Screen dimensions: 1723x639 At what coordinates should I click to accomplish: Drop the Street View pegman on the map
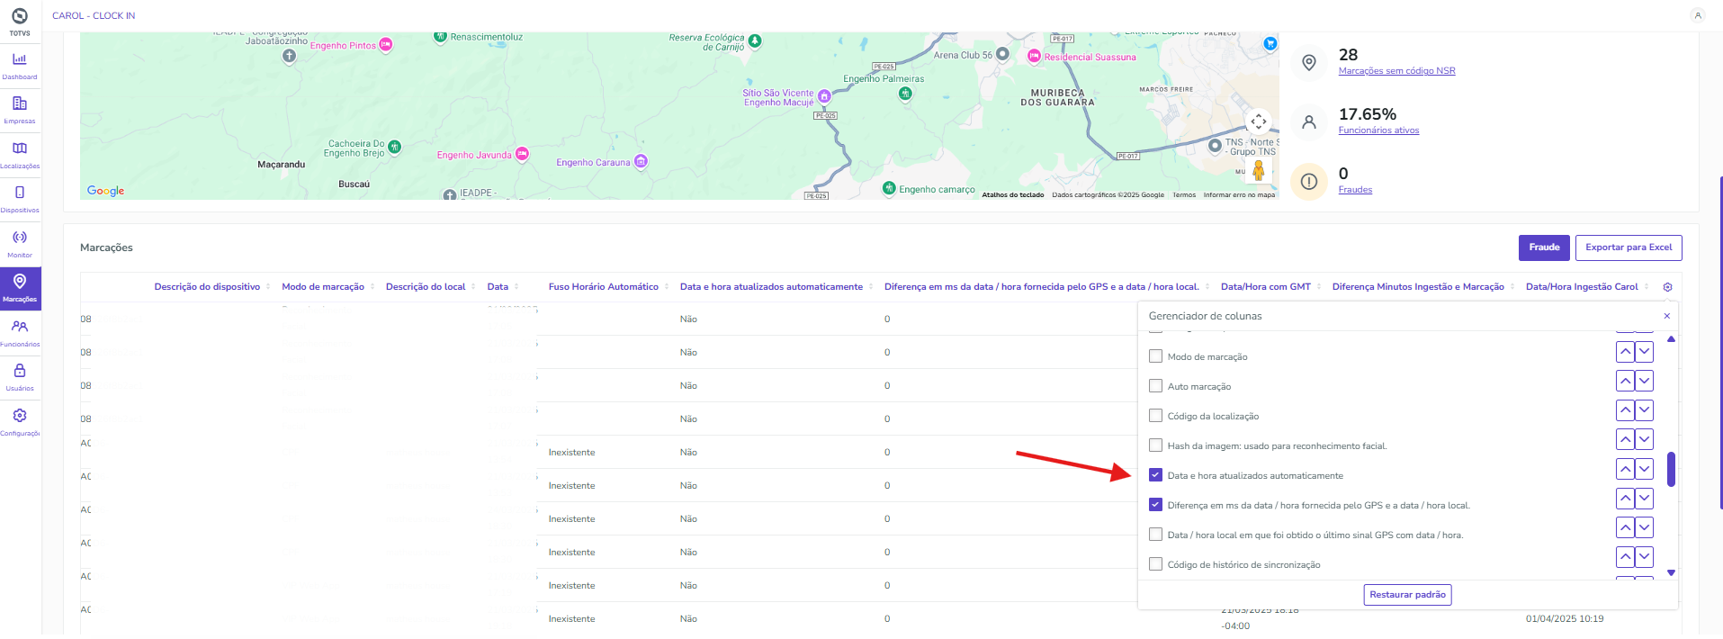(1258, 170)
